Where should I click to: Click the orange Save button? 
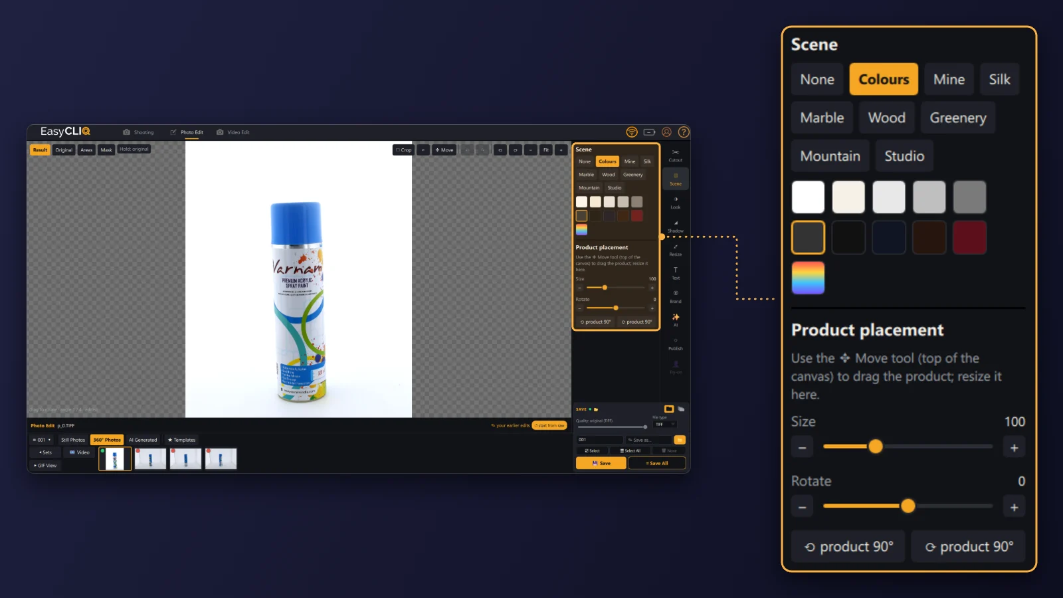(601, 463)
